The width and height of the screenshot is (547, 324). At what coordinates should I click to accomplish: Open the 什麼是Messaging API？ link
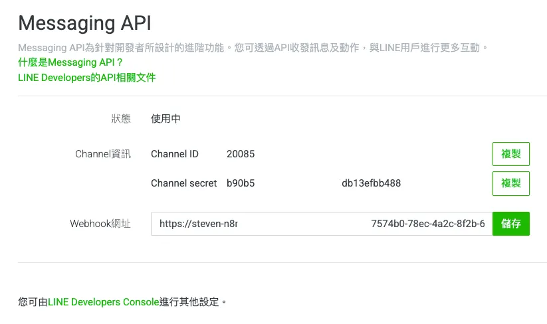[70, 62]
